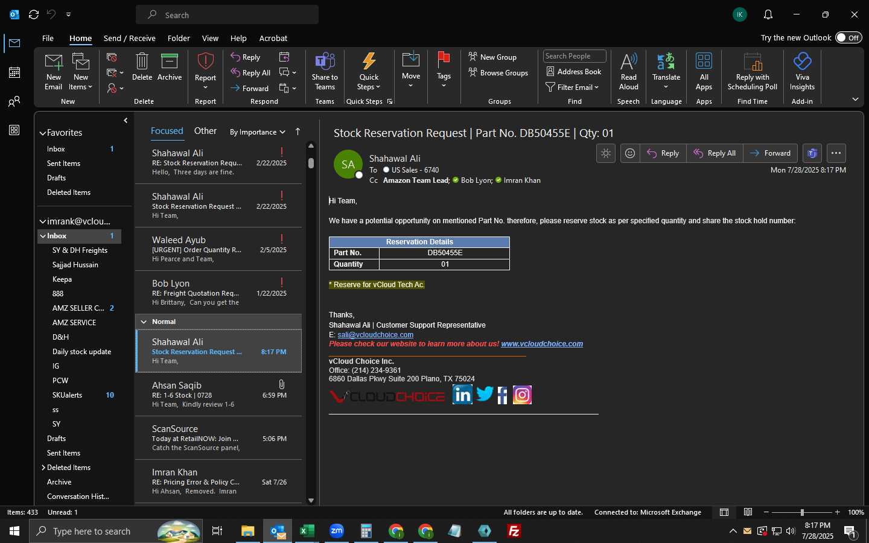Open Filter Email dropdown
Screen dimensions: 869x543
tap(572, 87)
